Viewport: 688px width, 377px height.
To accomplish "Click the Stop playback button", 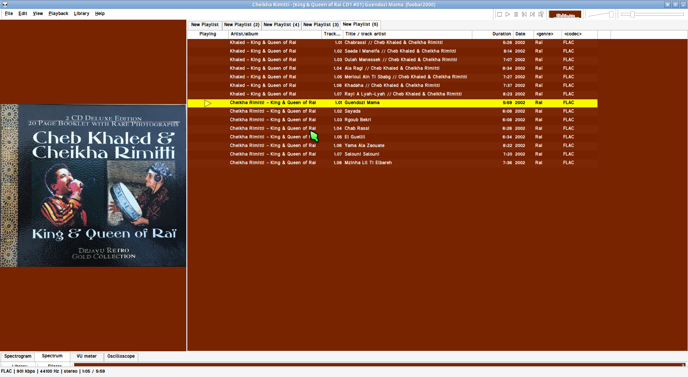I will coord(499,14).
